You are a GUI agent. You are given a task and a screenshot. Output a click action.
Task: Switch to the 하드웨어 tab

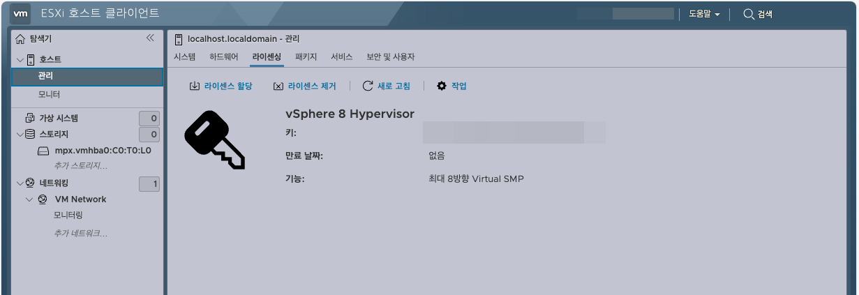point(224,56)
